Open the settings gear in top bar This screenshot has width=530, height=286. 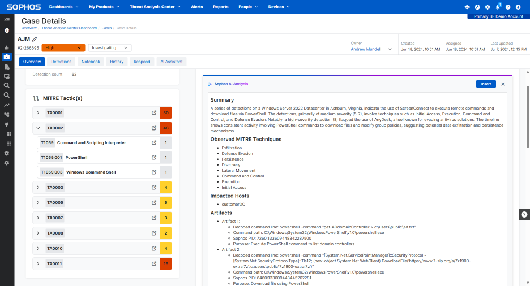pyautogui.click(x=488, y=7)
